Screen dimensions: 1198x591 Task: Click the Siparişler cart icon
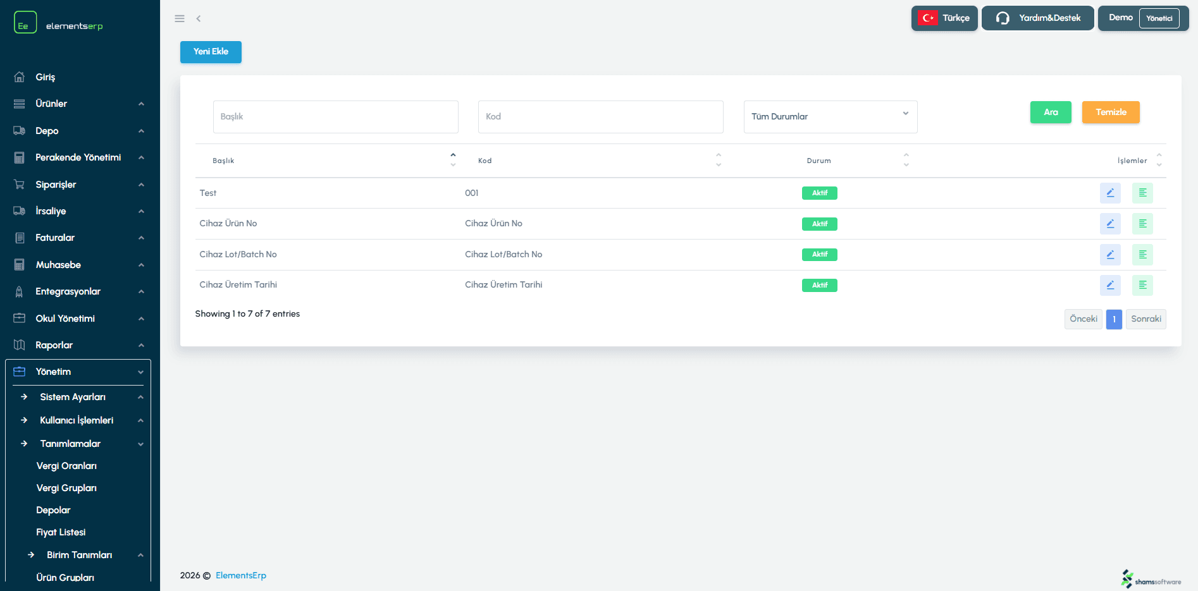[20, 185]
